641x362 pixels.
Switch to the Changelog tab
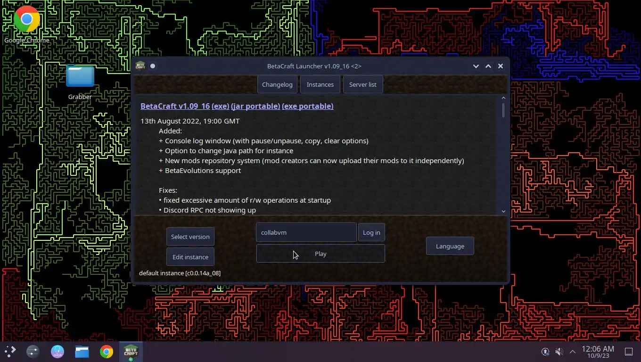click(277, 84)
